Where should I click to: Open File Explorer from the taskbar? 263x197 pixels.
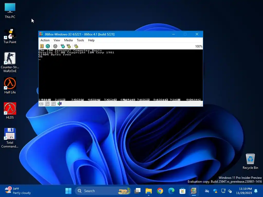click(149, 191)
